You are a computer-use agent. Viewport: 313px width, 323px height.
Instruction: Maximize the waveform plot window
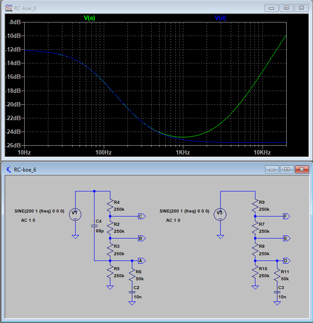tap(286, 7)
